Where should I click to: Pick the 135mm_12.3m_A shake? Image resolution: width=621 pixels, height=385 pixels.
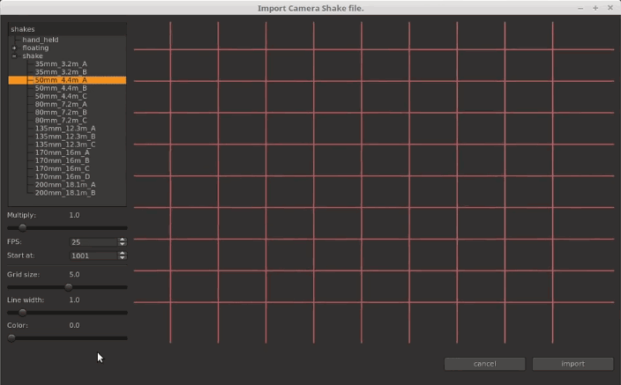tap(64, 129)
